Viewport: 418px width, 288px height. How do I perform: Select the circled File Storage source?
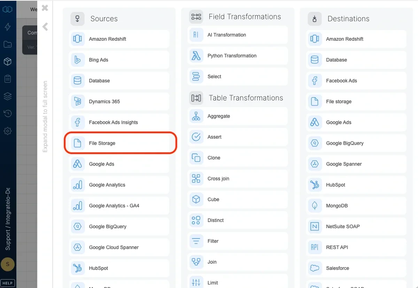(120, 143)
